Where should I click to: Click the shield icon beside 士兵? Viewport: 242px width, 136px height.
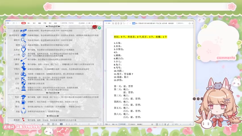[24, 84]
